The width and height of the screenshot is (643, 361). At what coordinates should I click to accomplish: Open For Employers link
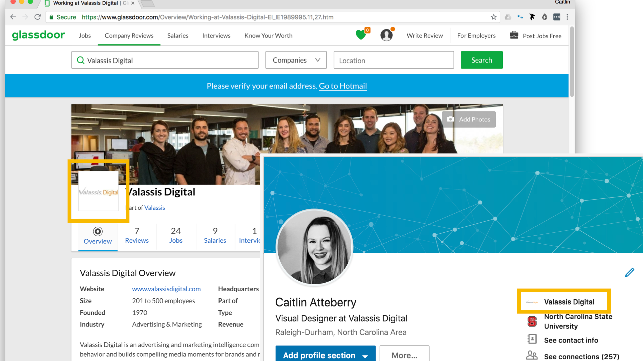(476, 35)
